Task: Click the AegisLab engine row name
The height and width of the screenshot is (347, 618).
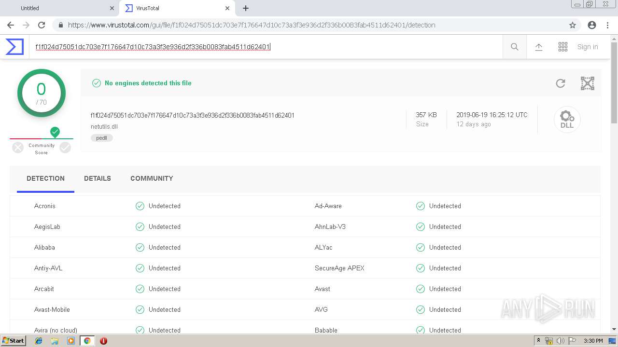Action: tap(47, 227)
